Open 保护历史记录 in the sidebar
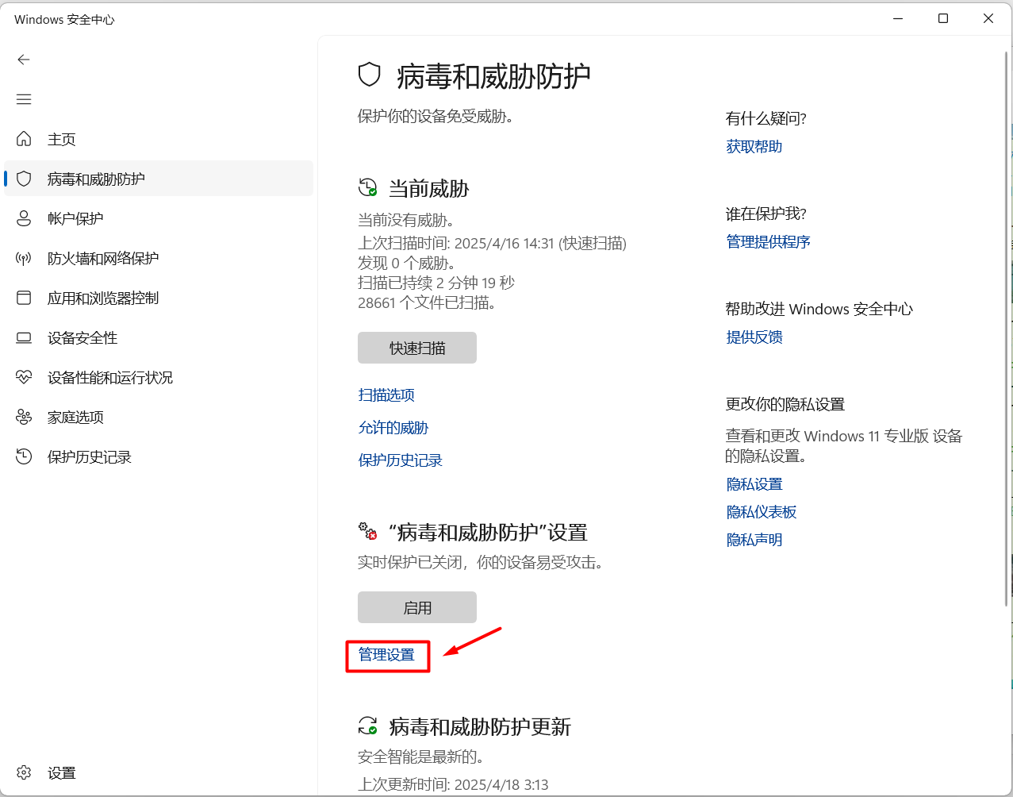 159,456
